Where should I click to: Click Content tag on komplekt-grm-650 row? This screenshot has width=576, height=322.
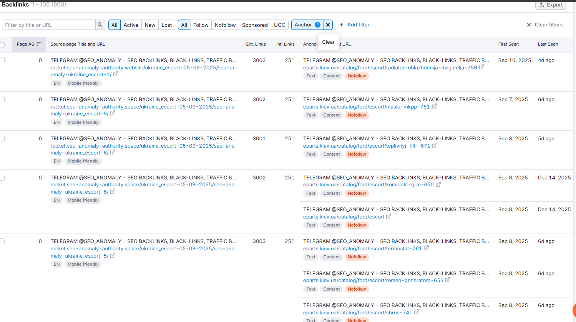click(332, 193)
